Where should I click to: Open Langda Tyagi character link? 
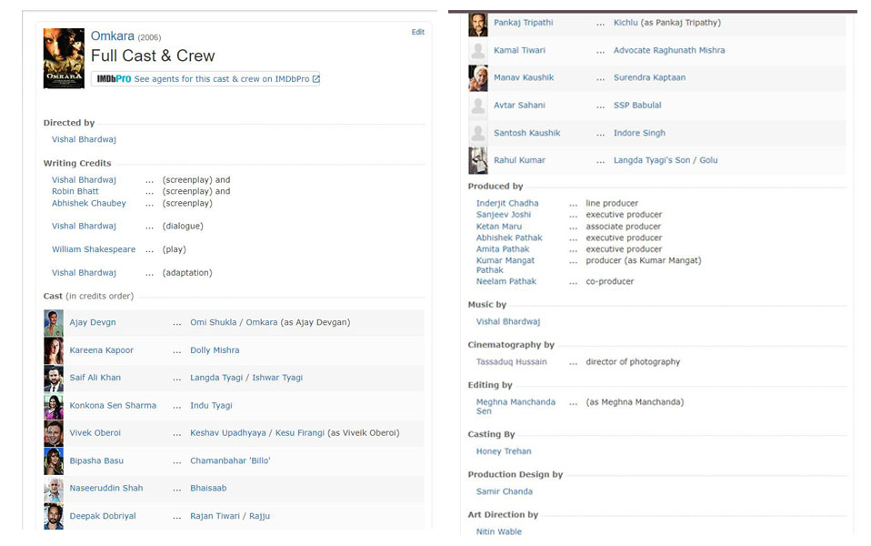[216, 378]
